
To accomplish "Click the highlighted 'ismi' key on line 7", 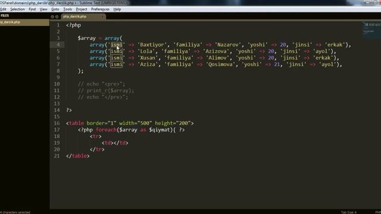I will point(117,64).
